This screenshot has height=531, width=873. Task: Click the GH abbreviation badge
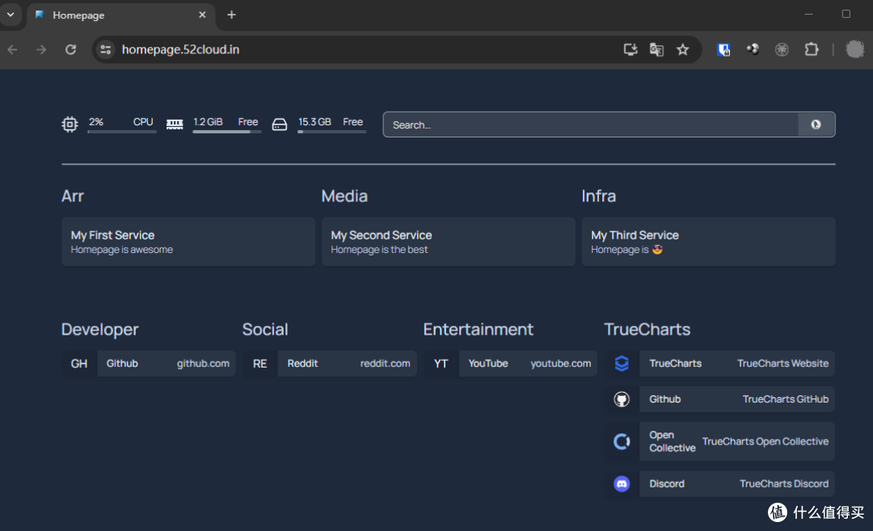point(79,364)
